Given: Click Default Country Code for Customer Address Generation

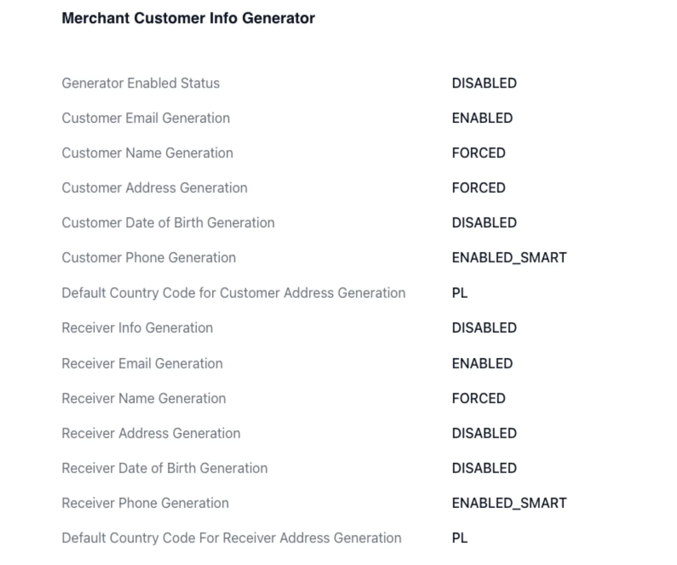Looking at the screenshot, I should coord(233,293).
